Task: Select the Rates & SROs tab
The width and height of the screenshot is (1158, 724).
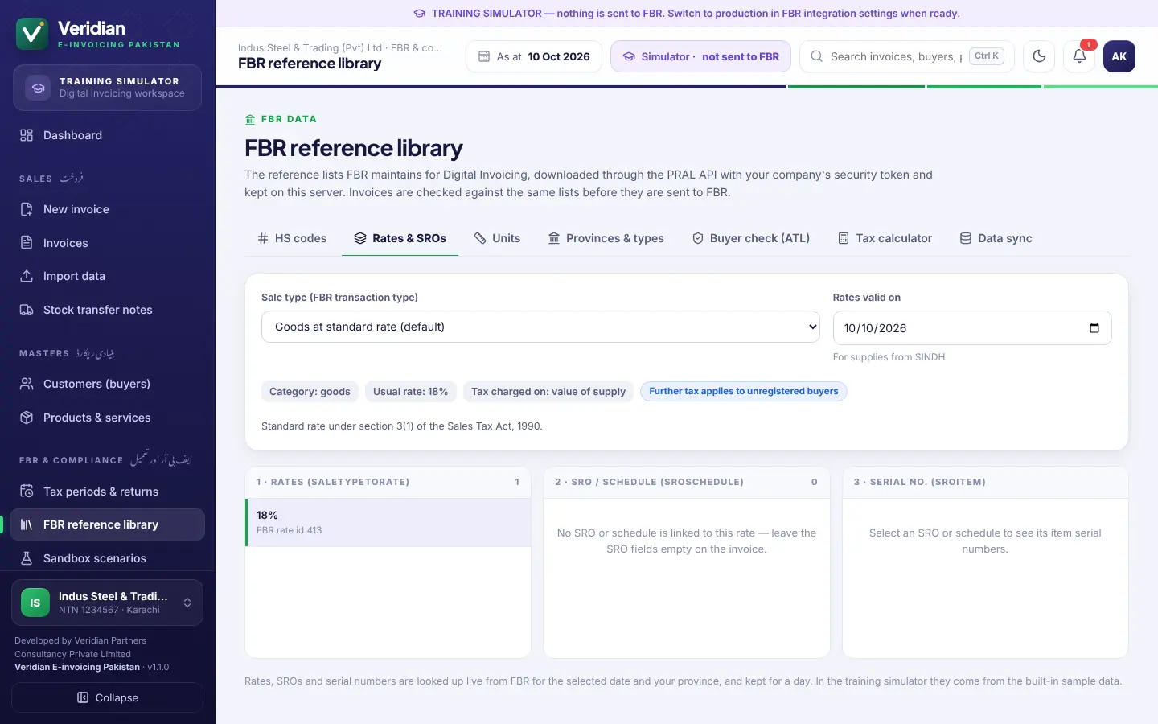Action: 400,238
